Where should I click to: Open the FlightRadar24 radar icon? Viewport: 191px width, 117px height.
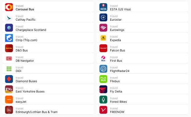coord(103,69)
